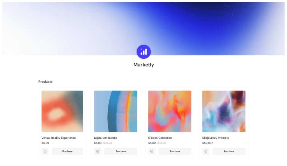Open the Digital Art Bundle thumbnail
Image resolution: width=287 pixels, height=166 pixels.
pos(116,111)
